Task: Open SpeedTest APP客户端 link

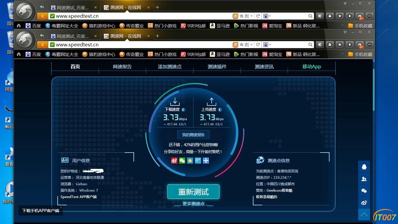Action: click(78, 197)
